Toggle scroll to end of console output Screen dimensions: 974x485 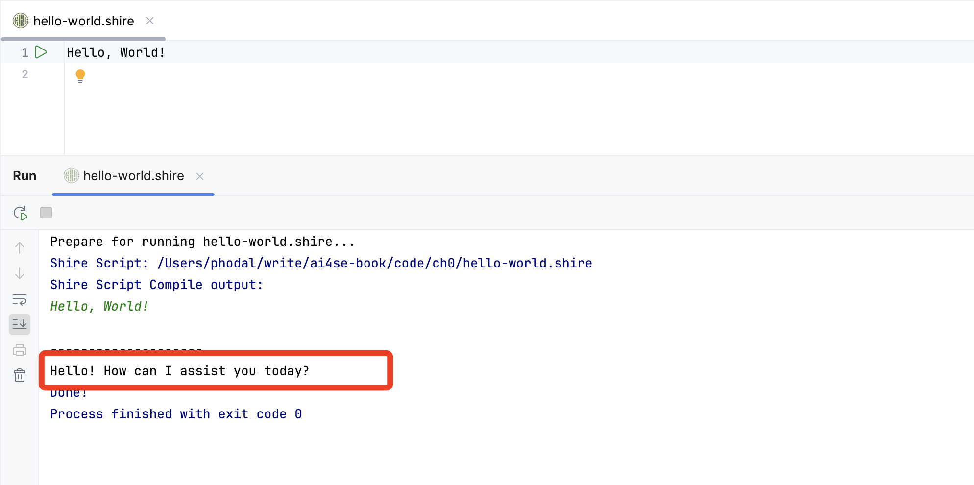[x=20, y=324]
